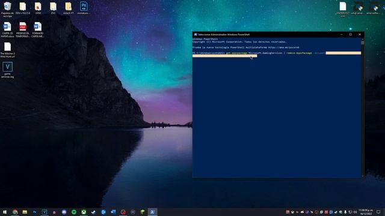Open the notification center icon
The height and width of the screenshot is (216, 385).
pos(378,212)
